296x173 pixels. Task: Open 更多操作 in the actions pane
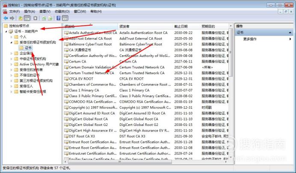249,39
